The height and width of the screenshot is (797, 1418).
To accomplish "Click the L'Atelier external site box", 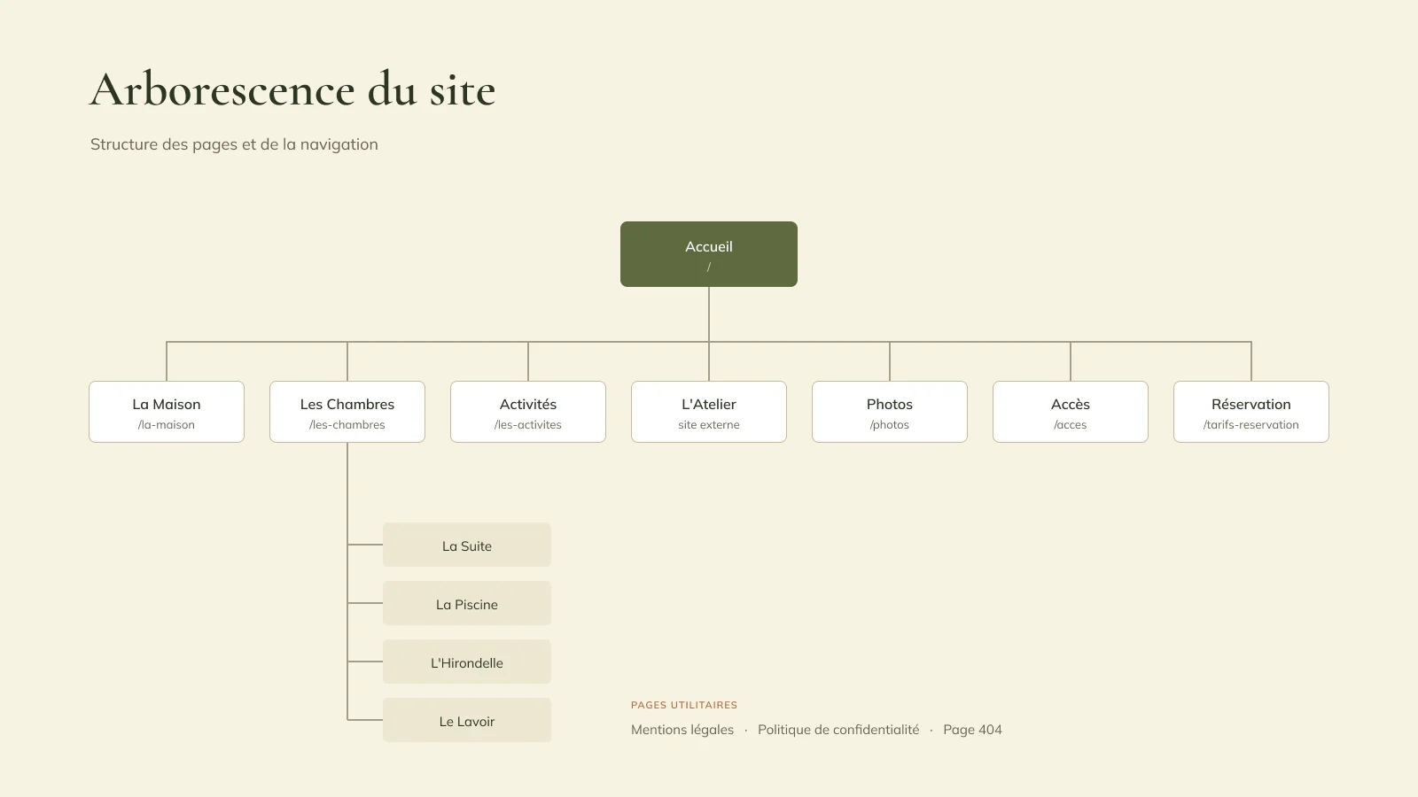I will [709, 412].
